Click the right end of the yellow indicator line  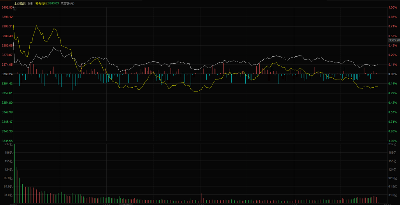tap(378, 86)
